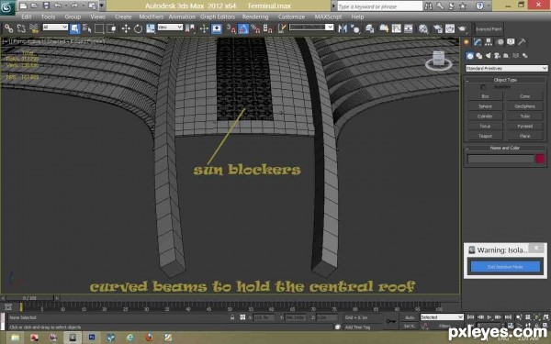The height and width of the screenshot is (344, 551).
Task: Open the key filter Selected dropdown
Action: pos(442,317)
